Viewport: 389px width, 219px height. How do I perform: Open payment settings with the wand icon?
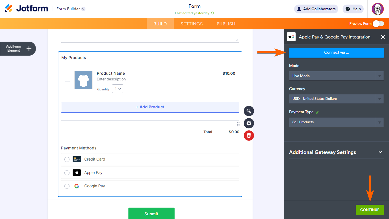[x=249, y=111]
